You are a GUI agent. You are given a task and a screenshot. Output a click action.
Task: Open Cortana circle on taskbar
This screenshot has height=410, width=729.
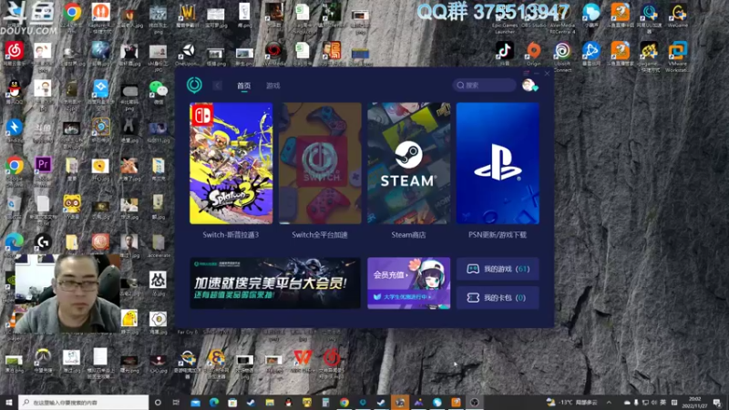158,402
